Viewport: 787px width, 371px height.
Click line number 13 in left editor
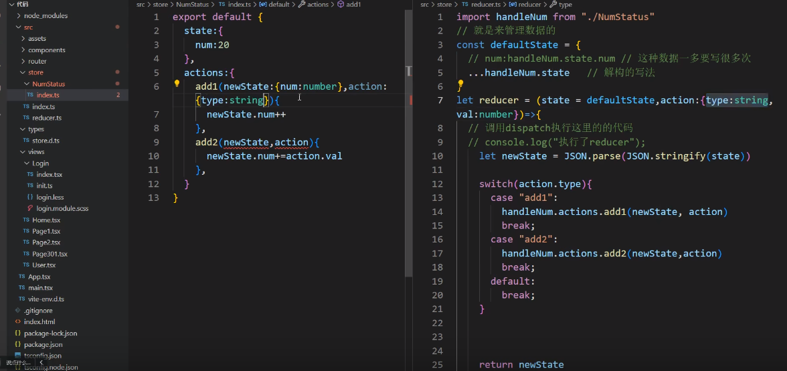(154, 198)
